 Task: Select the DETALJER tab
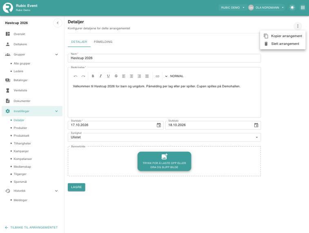pyautogui.click(x=79, y=42)
